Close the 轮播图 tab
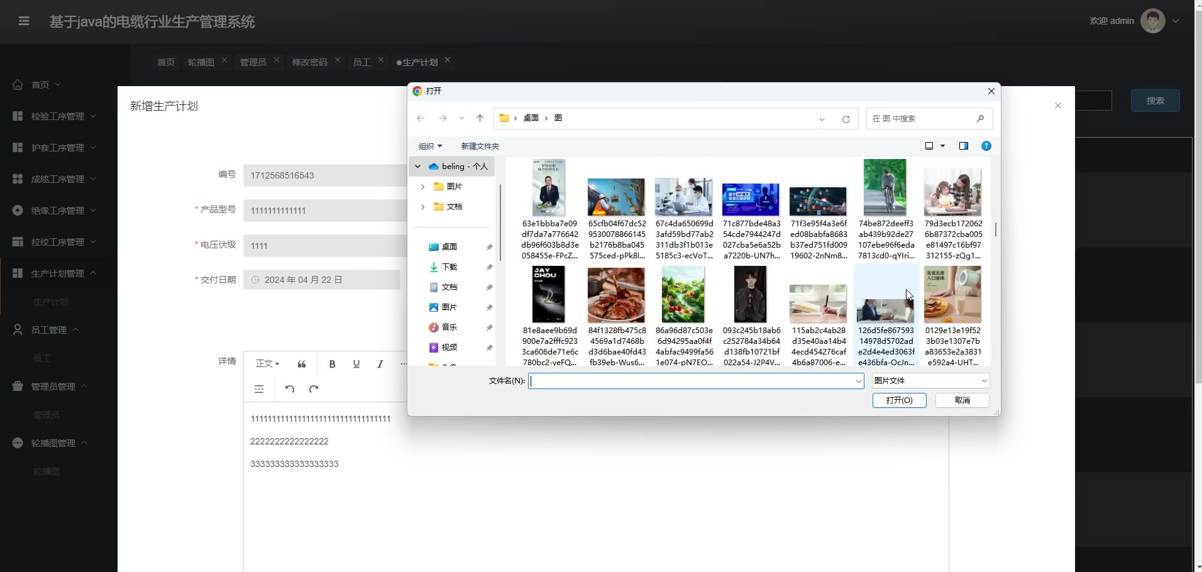The image size is (1202, 572). coord(224,60)
